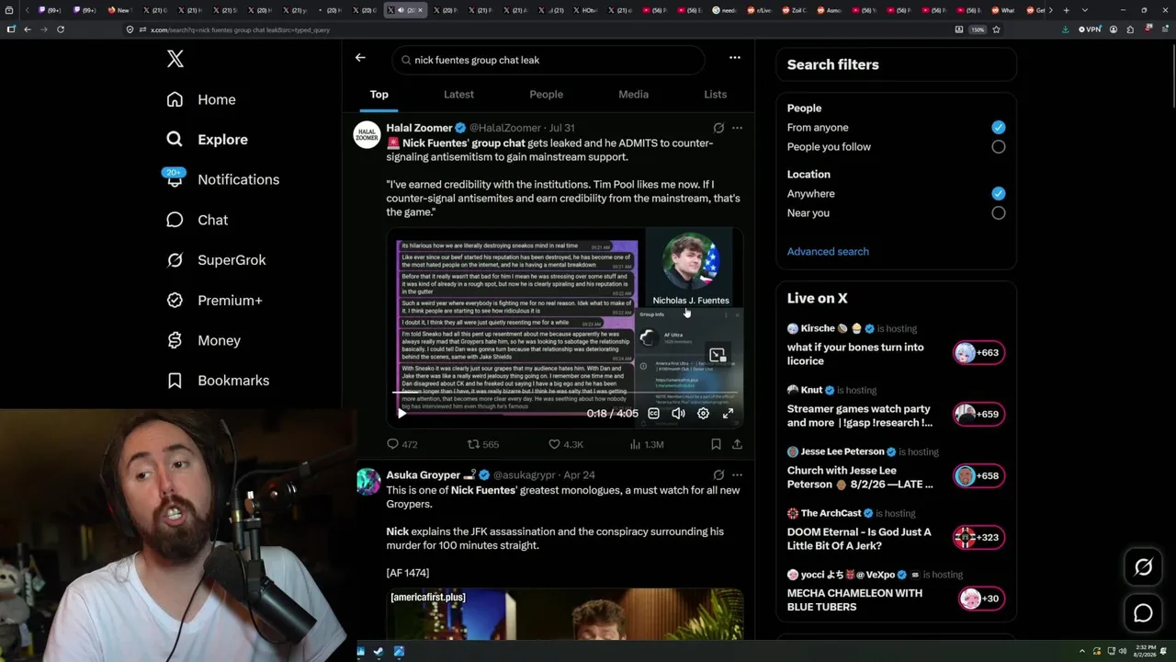Viewport: 1176px width, 662px height.
Task: Share Halal Zoomer's post
Action: point(737,444)
